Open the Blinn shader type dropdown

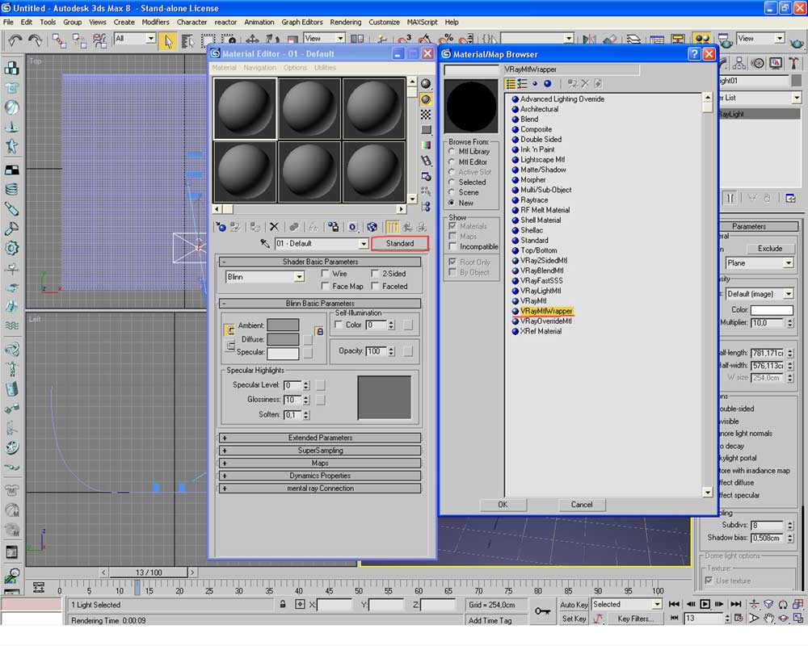pyautogui.click(x=299, y=277)
